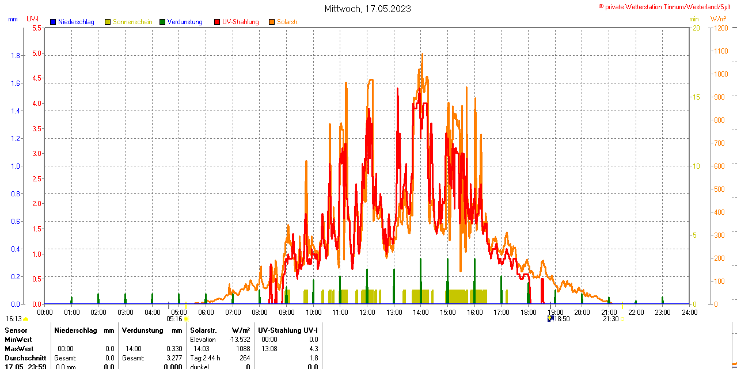737x369 pixels.
Task: Click the 12:00 label on the time axis
Action: (367, 312)
